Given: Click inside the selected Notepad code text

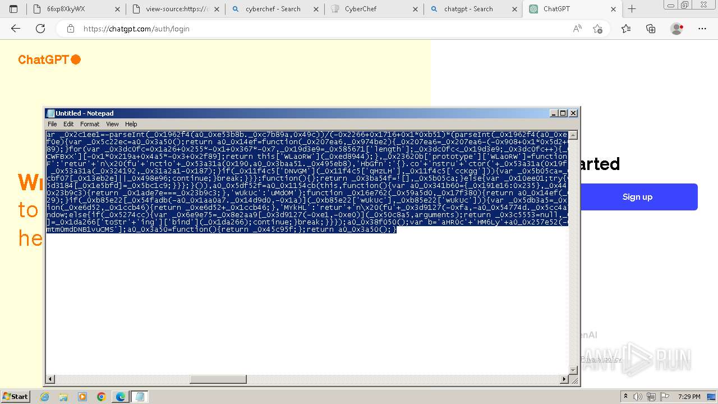Looking at the screenshot, I should pos(307,182).
